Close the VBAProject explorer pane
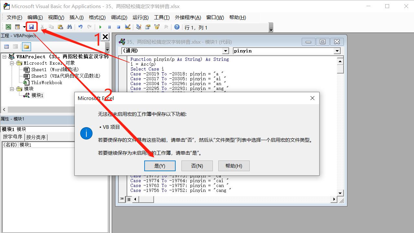Screen dimensions: 414x233 point(105,37)
